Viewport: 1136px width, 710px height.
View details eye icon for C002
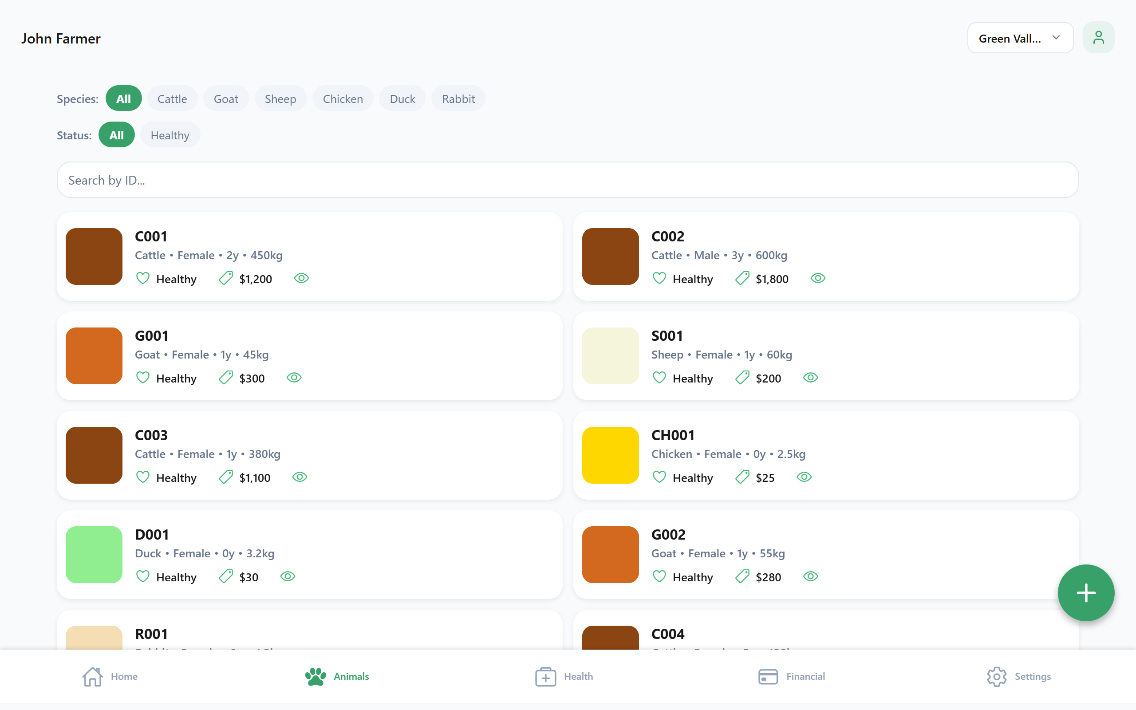coord(818,279)
